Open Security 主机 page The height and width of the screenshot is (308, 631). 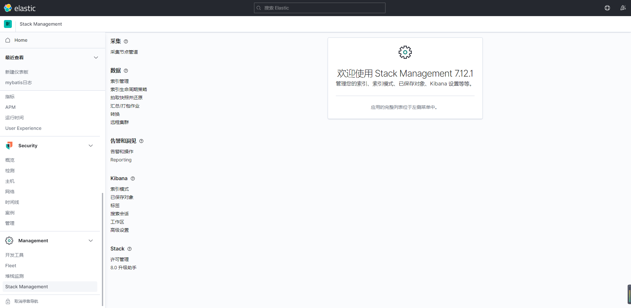tap(10, 181)
